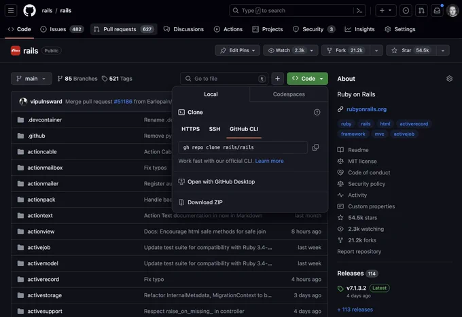Switch to the Local tab
The image size is (462, 317).
211,94
